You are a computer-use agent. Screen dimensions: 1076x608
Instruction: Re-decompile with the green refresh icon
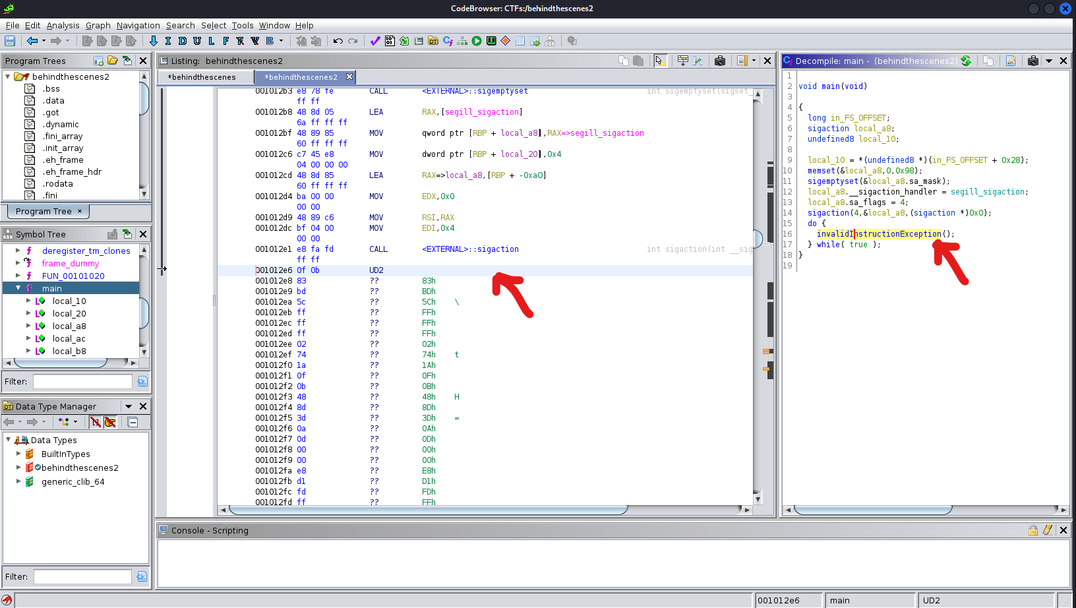click(966, 61)
